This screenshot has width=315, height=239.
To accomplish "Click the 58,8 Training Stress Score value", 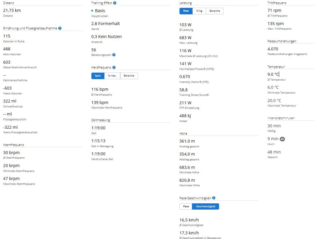I will 184,90.
